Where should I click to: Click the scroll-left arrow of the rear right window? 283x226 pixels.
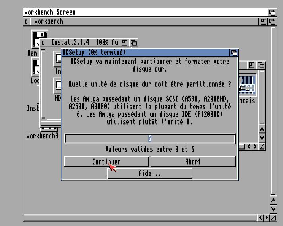click(249, 146)
